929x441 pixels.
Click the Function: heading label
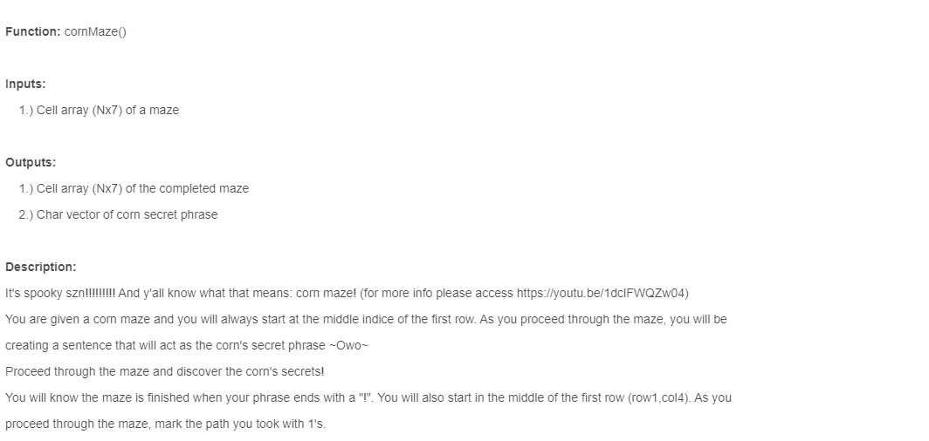click(33, 32)
